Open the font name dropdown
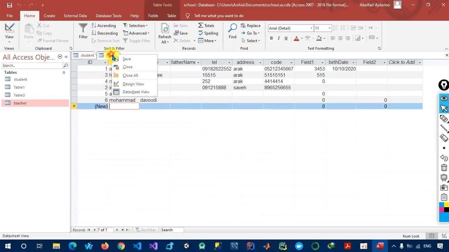 [311, 28]
